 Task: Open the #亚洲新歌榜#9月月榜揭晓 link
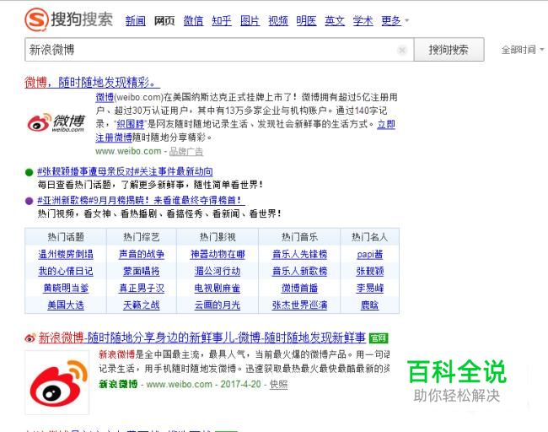pos(141,201)
